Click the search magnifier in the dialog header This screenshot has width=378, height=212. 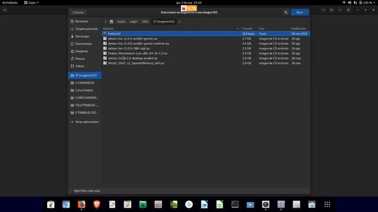(286, 12)
